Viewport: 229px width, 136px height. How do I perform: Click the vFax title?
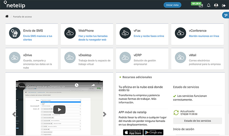point(137,31)
